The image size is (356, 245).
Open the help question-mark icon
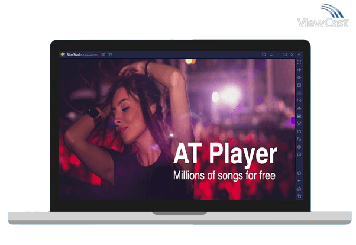pyautogui.click(x=264, y=54)
